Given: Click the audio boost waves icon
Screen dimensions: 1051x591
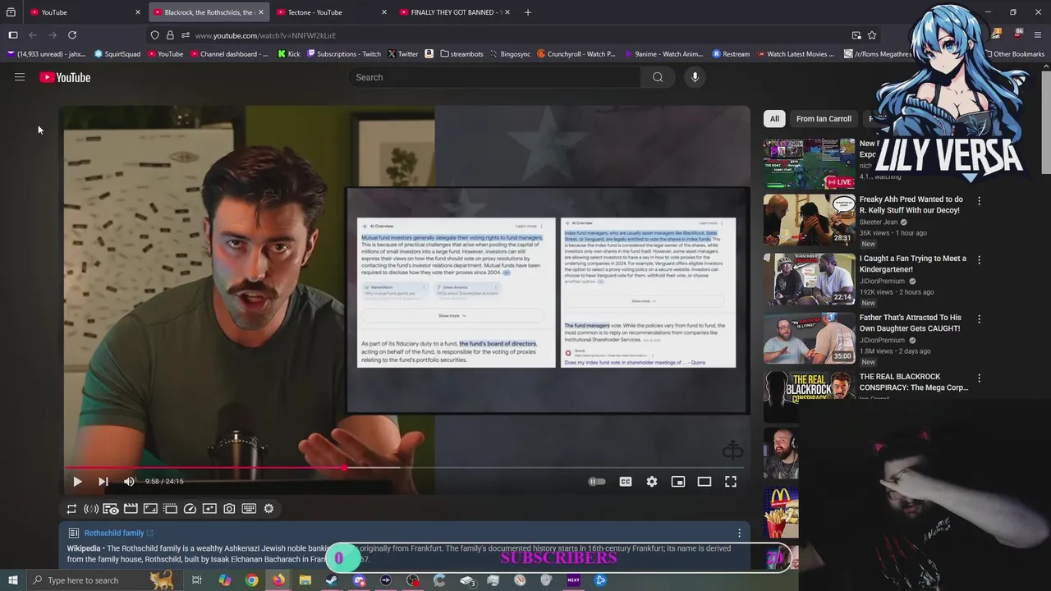Looking at the screenshot, I should pos(91,509).
